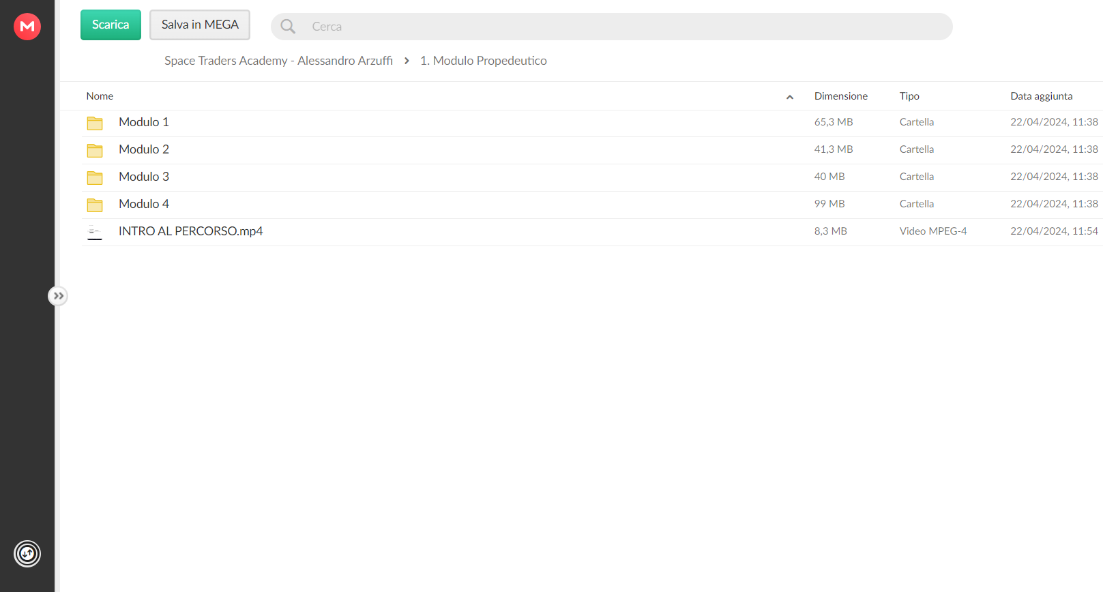
Task: Select the Modulo 4 folder name
Action: (144, 204)
